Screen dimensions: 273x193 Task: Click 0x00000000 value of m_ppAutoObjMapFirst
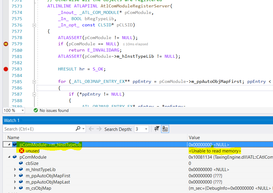(x=205, y=176)
